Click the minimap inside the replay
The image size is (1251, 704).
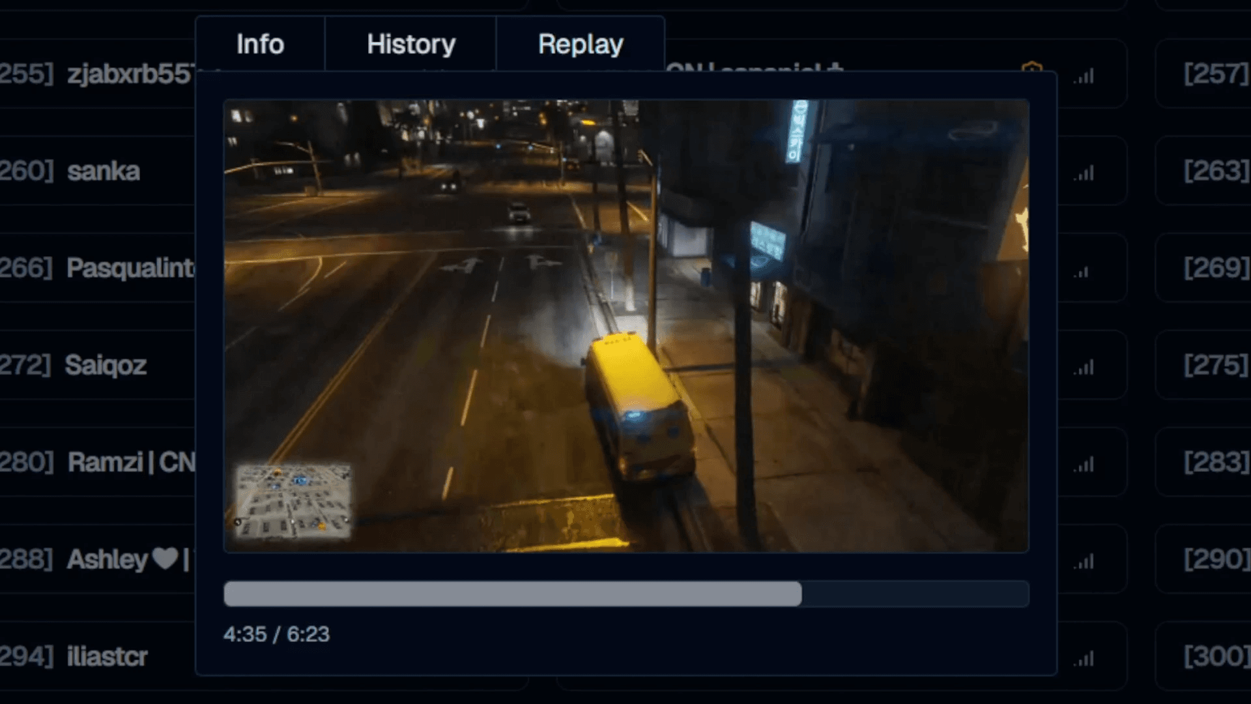coord(293,502)
